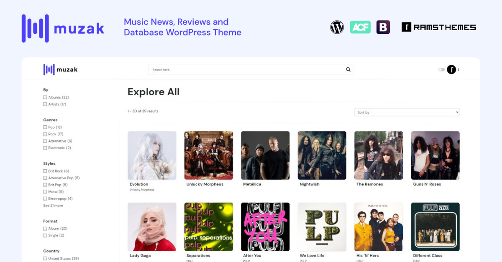Click the RamsThemes logo
This screenshot has height=262, width=502.
(x=438, y=27)
